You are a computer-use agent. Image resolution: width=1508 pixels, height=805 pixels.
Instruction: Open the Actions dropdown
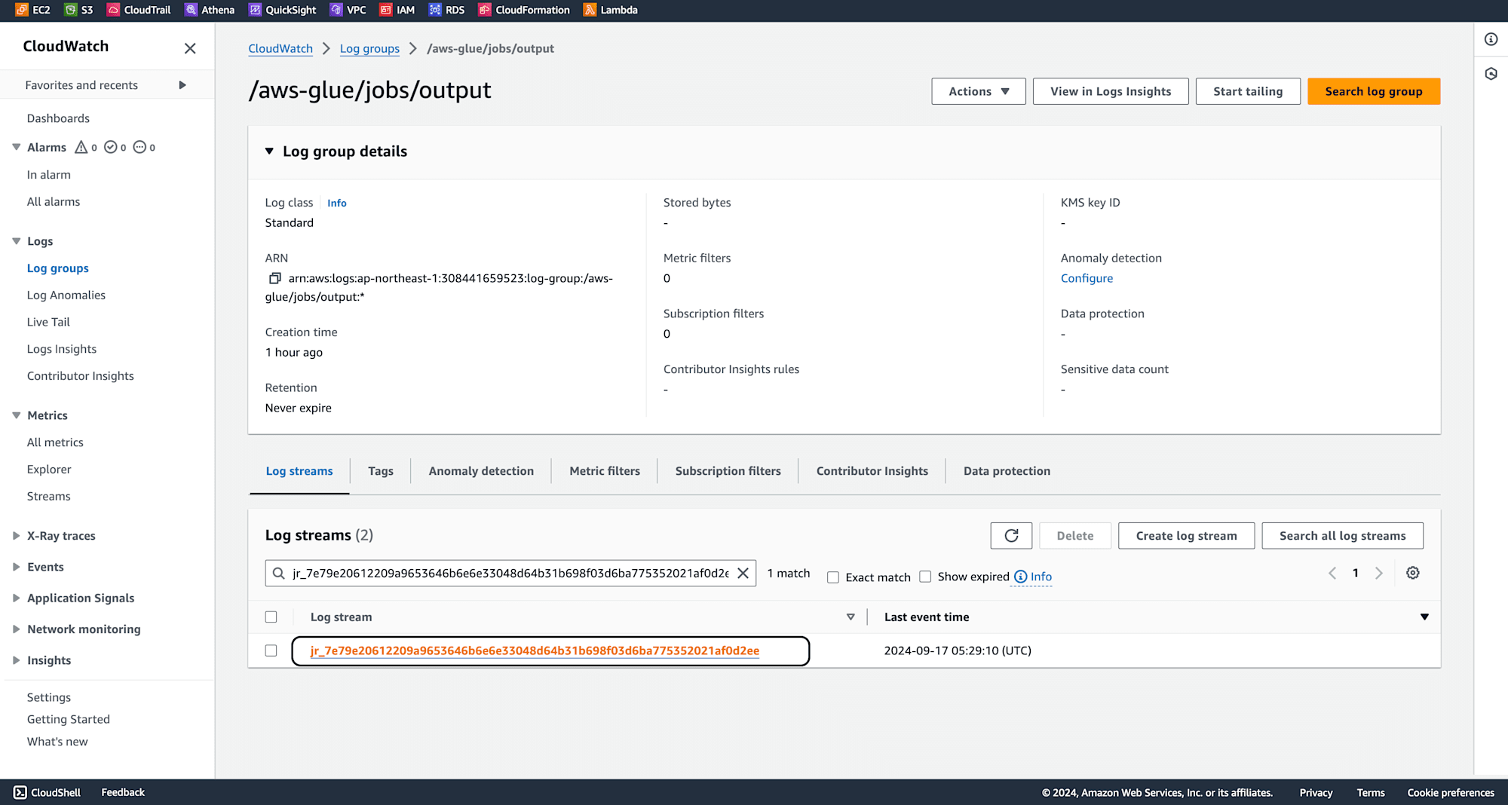tap(979, 91)
